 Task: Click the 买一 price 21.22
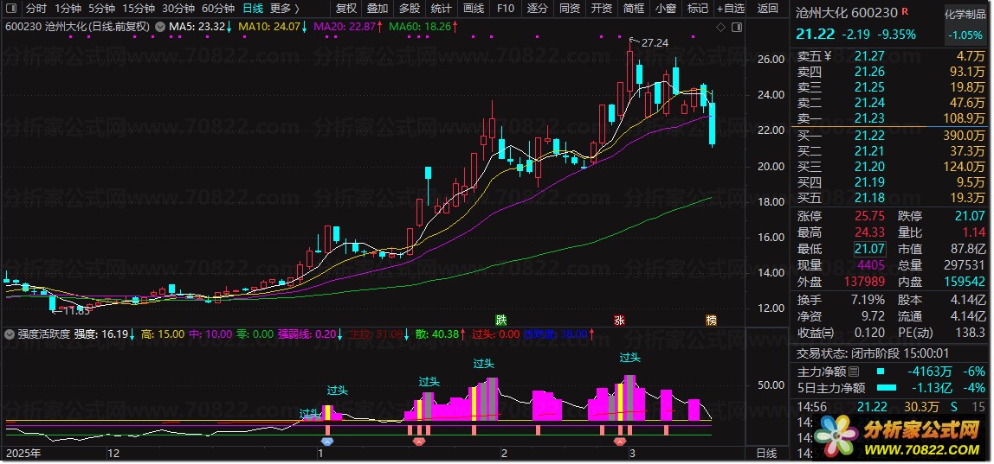pos(868,136)
